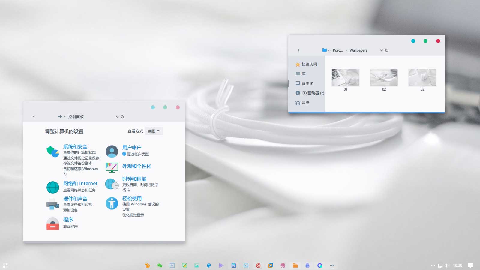Click 添加设备 link
Viewport: 480px width, 270px height.
point(70,210)
